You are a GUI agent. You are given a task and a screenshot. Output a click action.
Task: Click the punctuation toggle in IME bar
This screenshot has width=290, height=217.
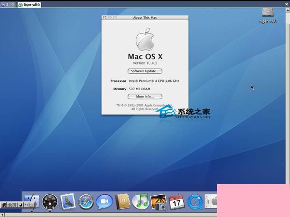point(26,205)
